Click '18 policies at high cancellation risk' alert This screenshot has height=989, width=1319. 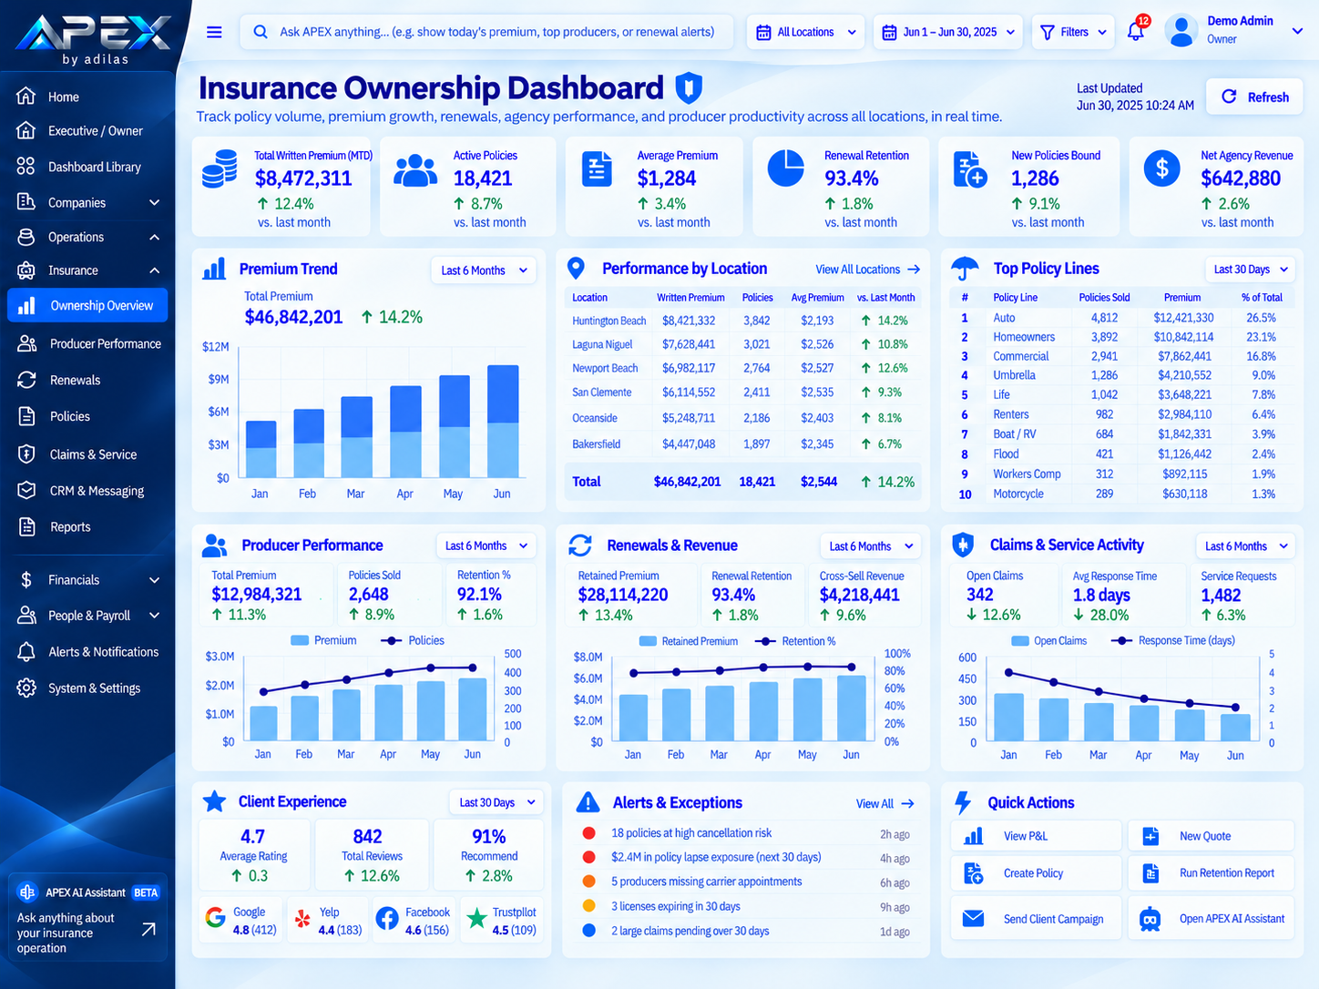click(x=691, y=833)
